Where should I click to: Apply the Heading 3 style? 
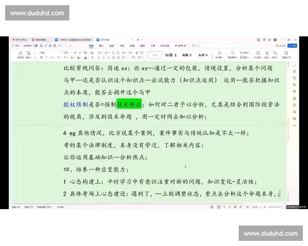point(203,55)
